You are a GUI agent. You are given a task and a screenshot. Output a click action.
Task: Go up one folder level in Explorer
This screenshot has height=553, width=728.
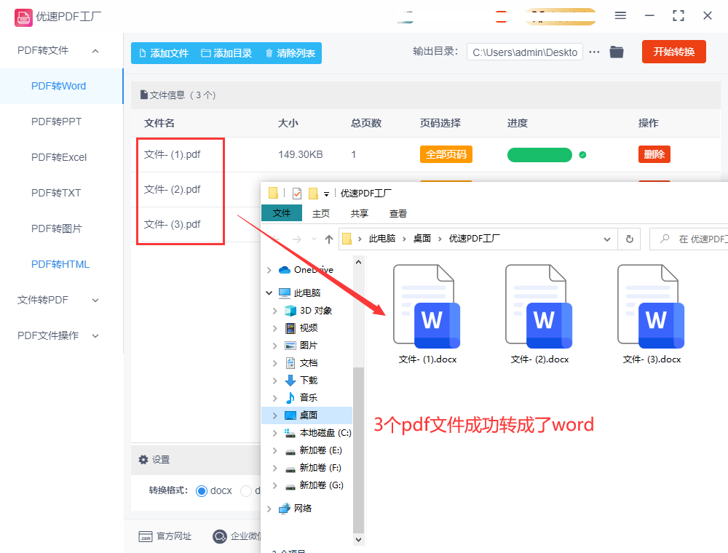(329, 239)
